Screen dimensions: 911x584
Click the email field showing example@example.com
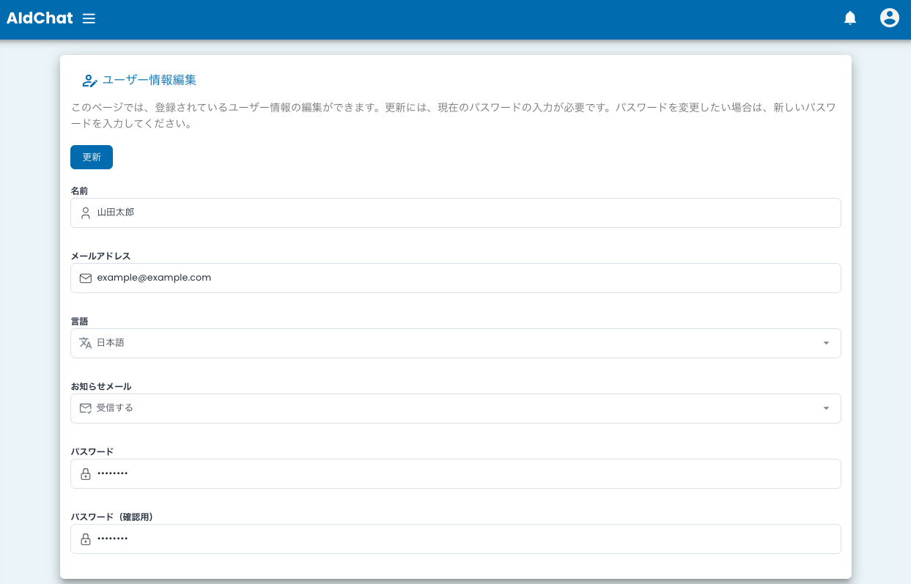455,278
